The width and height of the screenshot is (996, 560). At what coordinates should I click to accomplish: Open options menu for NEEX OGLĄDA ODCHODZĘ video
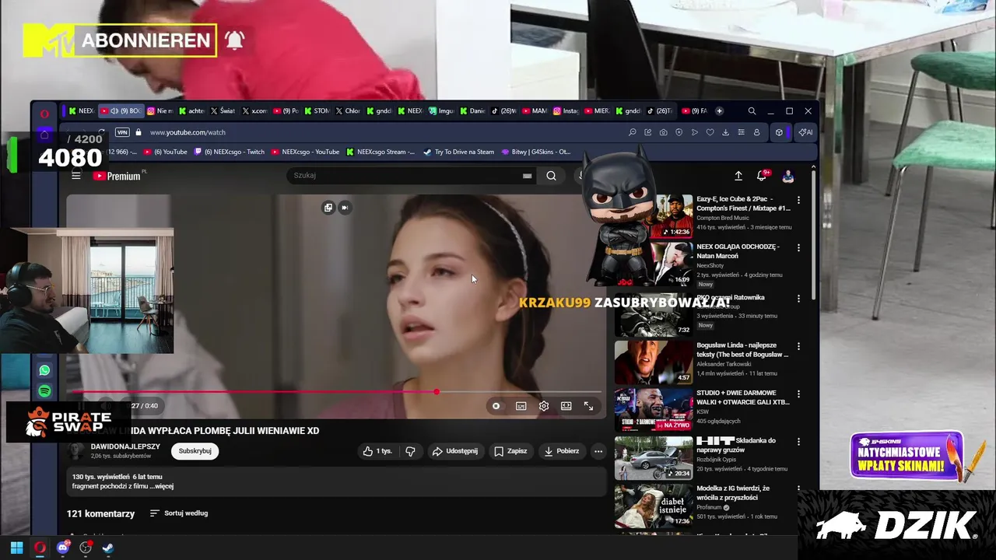point(798,248)
